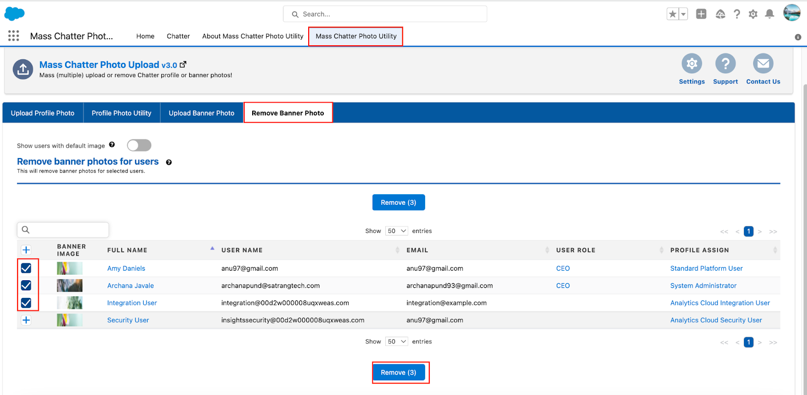The width and height of the screenshot is (807, 395).
Task: Open the App Launcher dots grid
Action: (x=14, y=36)
